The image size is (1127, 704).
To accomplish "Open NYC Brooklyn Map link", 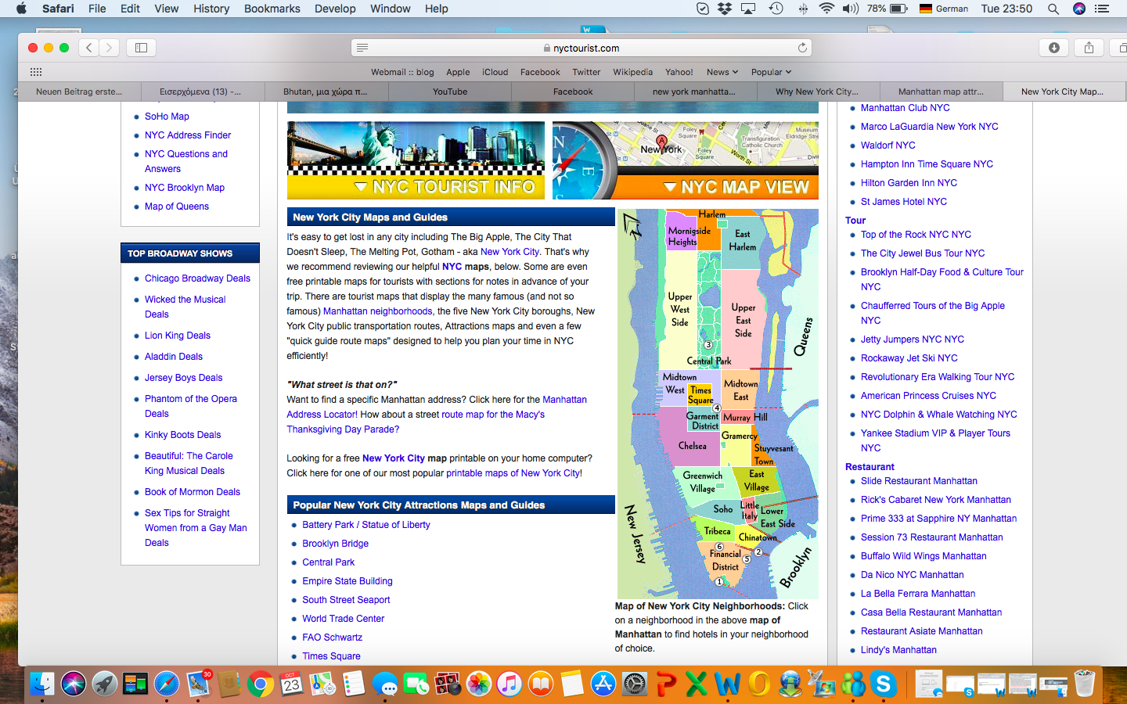I will click(185, 188).
